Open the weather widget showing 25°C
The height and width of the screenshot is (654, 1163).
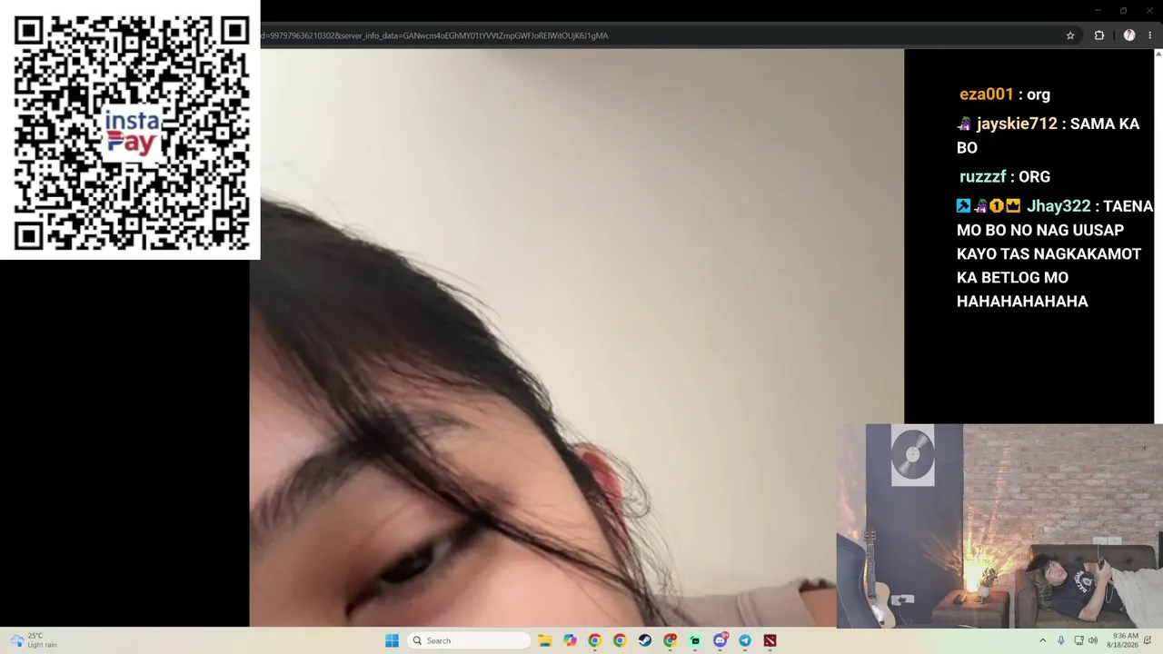(35, 640)
